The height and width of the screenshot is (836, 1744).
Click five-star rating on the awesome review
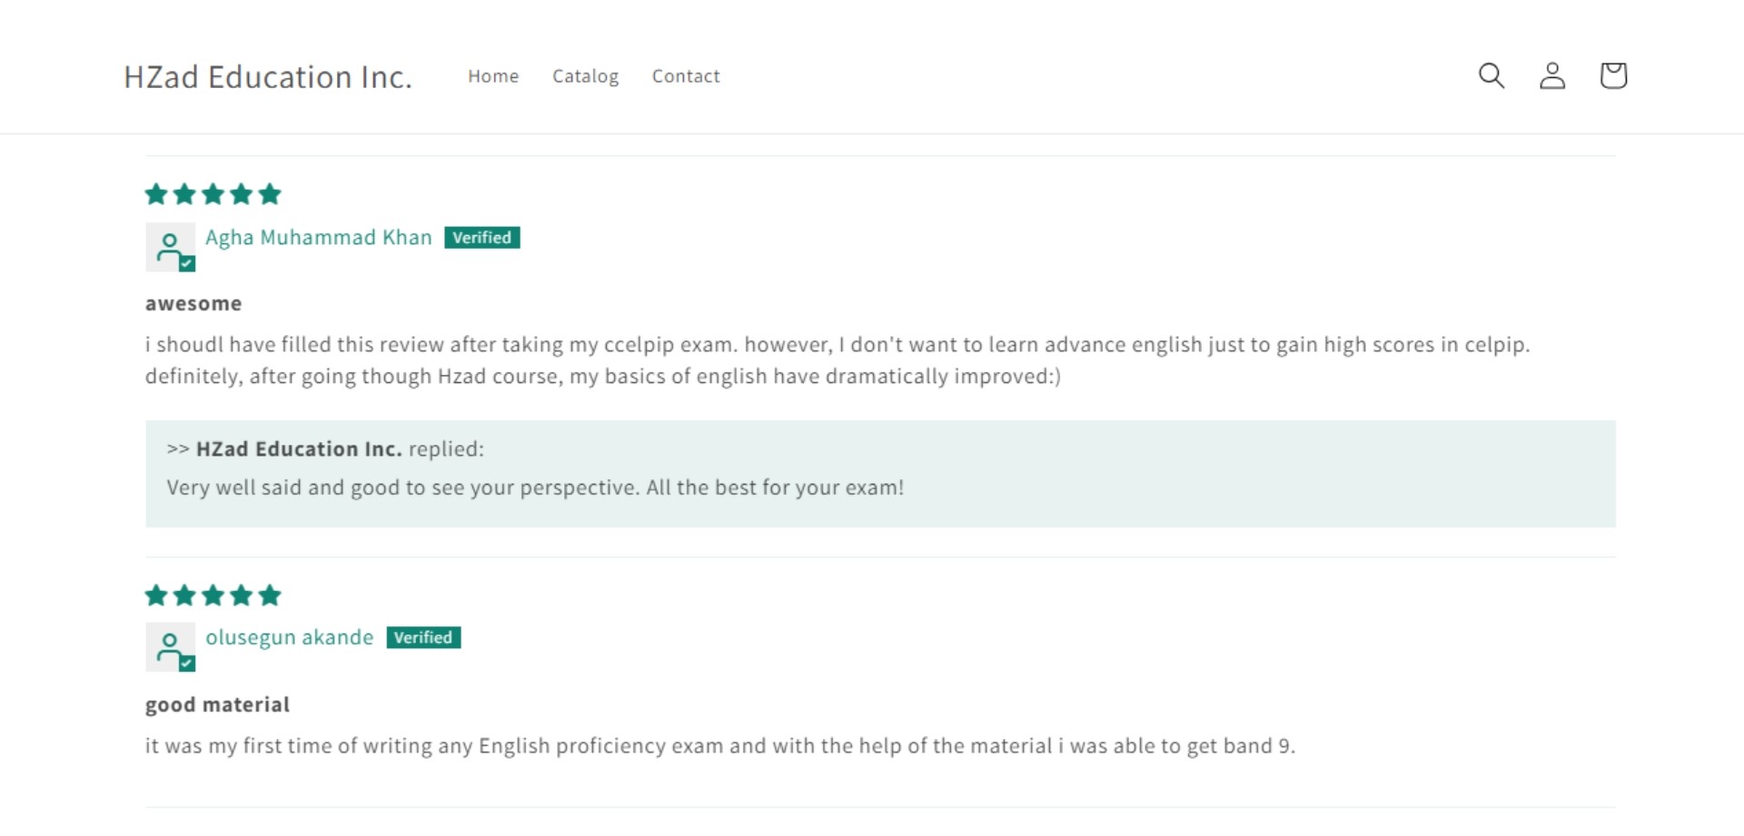click(213, 194)
